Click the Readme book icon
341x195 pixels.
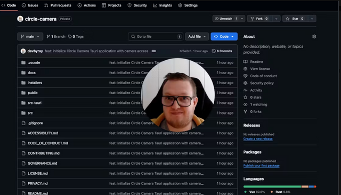coord(245,61)
